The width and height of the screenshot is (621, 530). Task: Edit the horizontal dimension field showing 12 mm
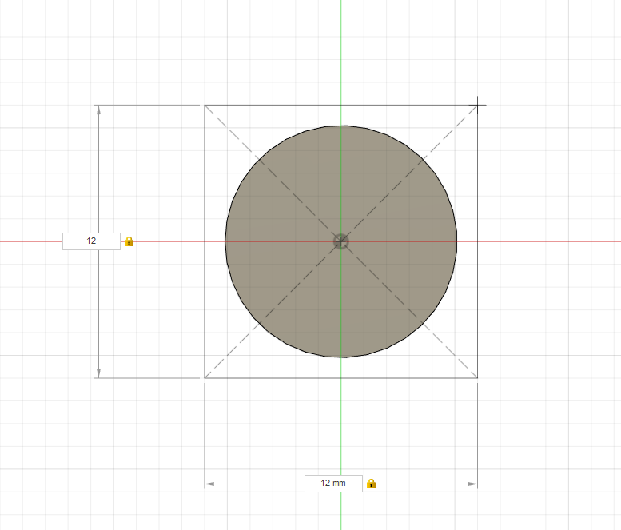coord(333,484)
